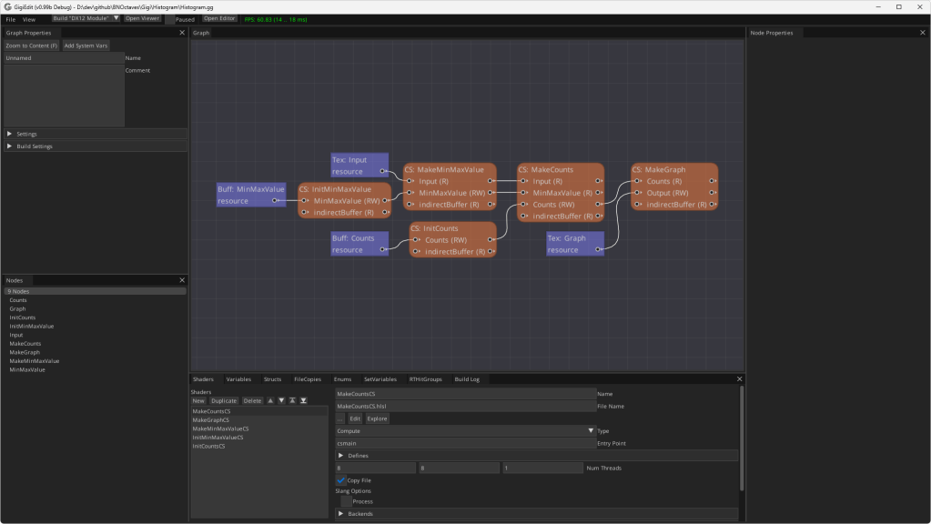Open the File menu
The image size is (931, 524).
[x=11, y=18]
